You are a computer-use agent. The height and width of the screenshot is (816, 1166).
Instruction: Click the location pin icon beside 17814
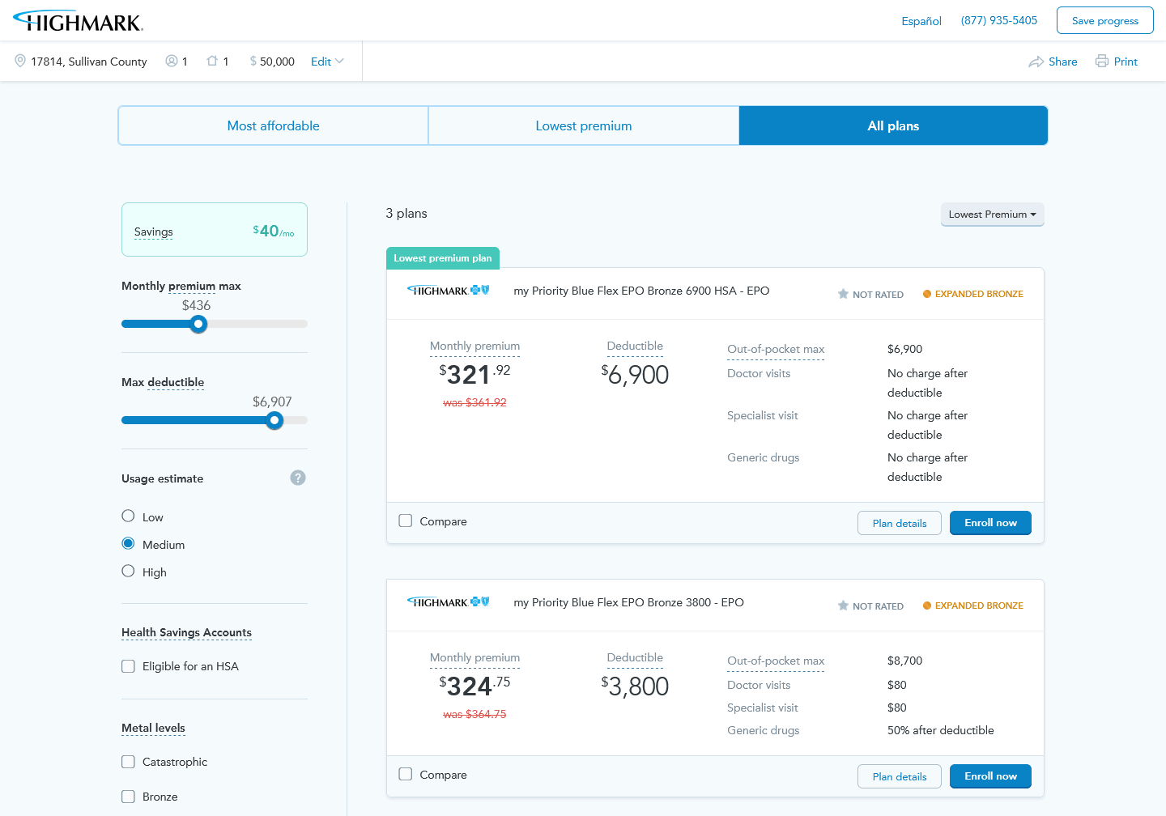[20, 61]
